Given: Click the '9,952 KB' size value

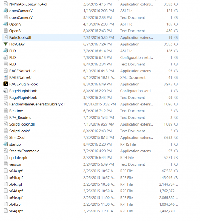Looking at the screenshot, I should pyautogui.click(x=171, y=44).
